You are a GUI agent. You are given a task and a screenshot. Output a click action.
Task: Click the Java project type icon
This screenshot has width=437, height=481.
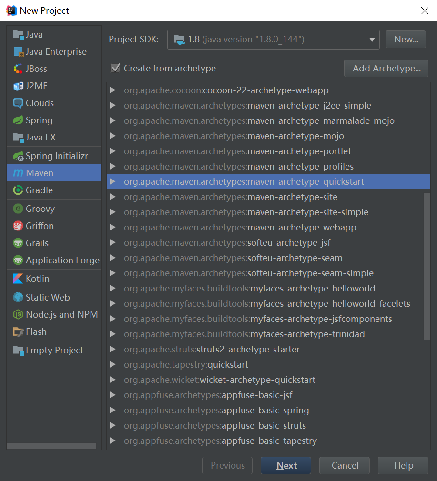18,35
